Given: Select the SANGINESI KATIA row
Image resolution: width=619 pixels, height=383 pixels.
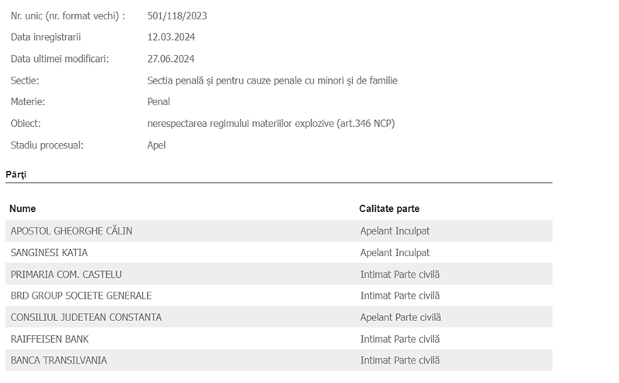Looking at the screenshot, I should [279, 252].
